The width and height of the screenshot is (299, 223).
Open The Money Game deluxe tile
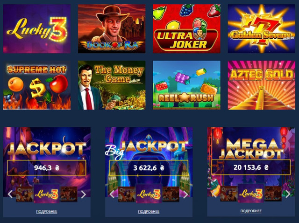[x=112, y=85]
